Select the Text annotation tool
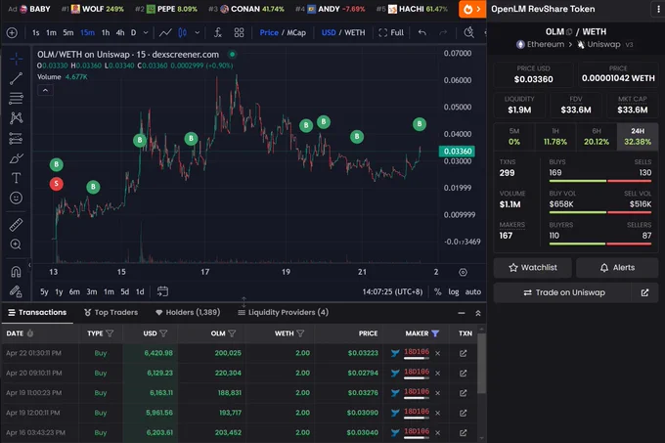The height and width of the screenshot is (443, 665). [x=16, y=178]
